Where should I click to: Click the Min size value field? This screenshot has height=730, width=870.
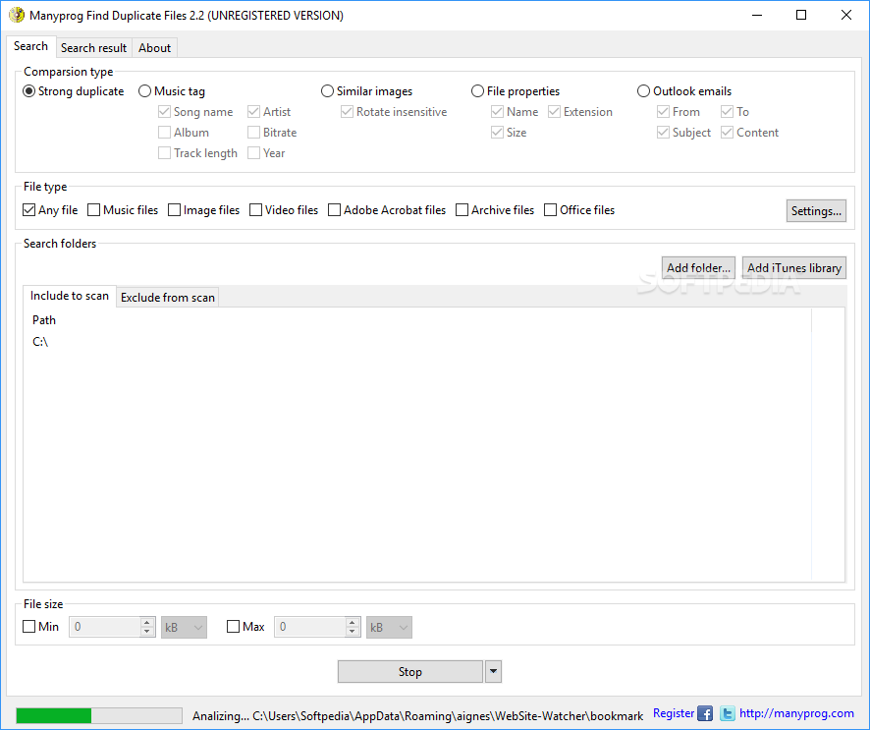[105, 627]
